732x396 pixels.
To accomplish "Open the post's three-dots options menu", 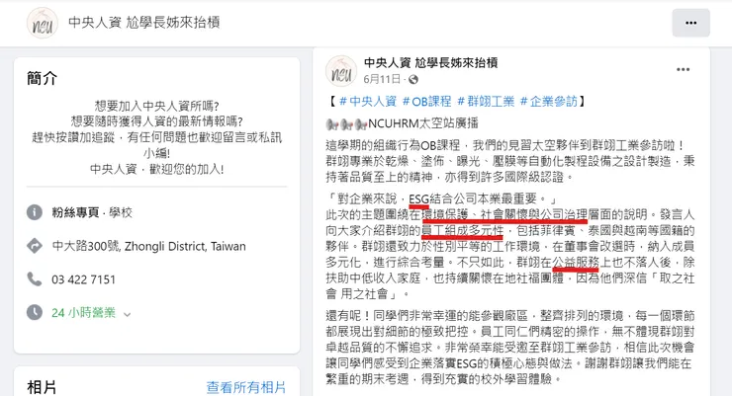I will click(x=683, y=69).
